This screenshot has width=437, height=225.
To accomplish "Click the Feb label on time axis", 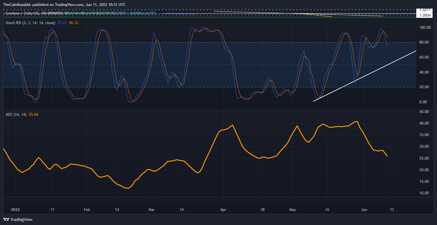I will pyautogui.click(x=87, y=210).
